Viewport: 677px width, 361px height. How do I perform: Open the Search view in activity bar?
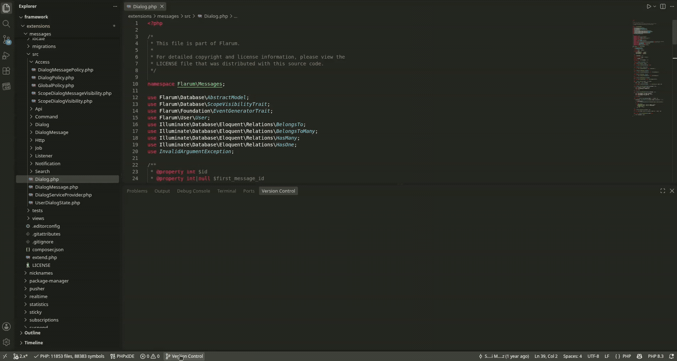(7, 24)
